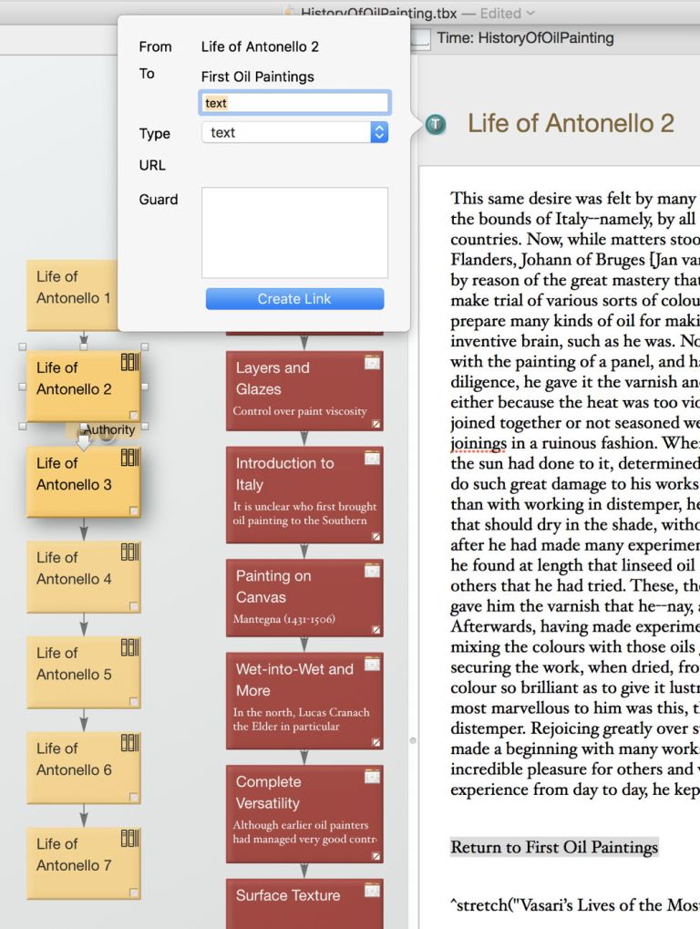Select the Life of Antonello 1 note
The height and width of the screenshot is (929, 700).
coord(72,294)
